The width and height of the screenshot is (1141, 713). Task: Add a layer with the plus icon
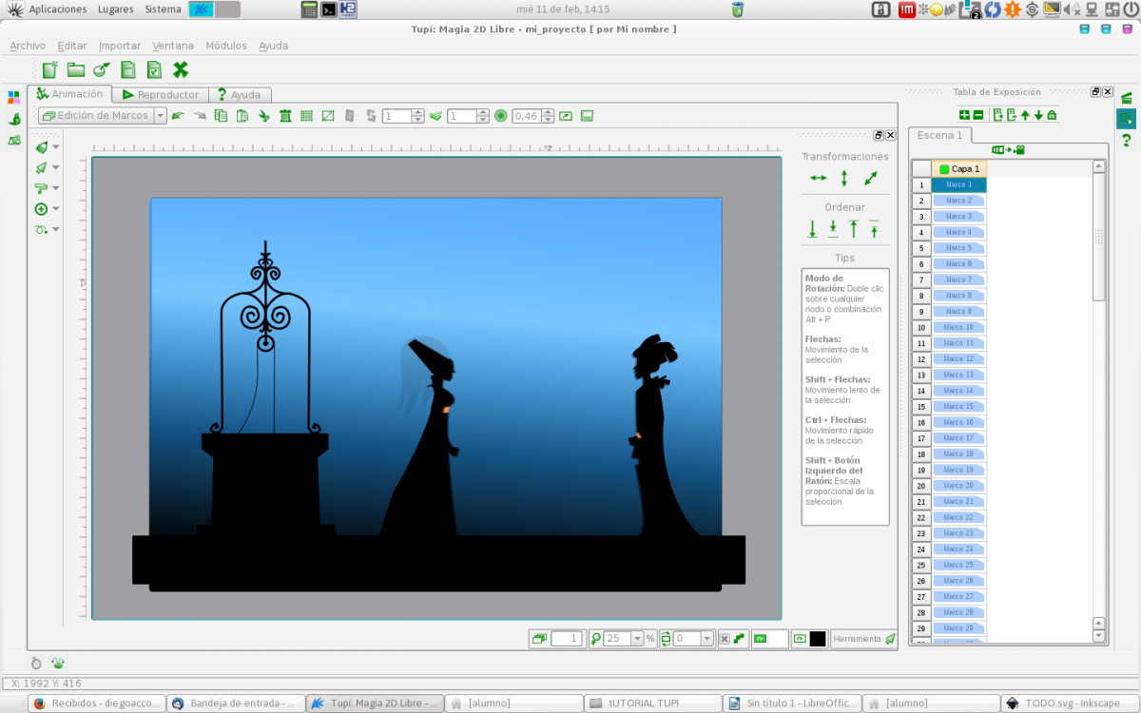coord(964,115)
